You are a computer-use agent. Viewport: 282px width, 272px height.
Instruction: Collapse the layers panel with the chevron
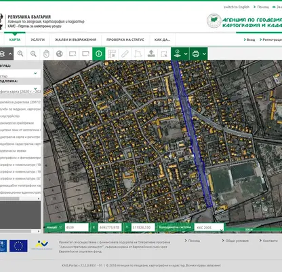pos(10,54)
